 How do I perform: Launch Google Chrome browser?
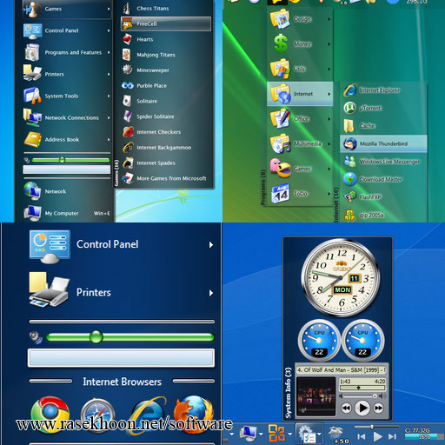pyautogui.click(x=50, y=415)
